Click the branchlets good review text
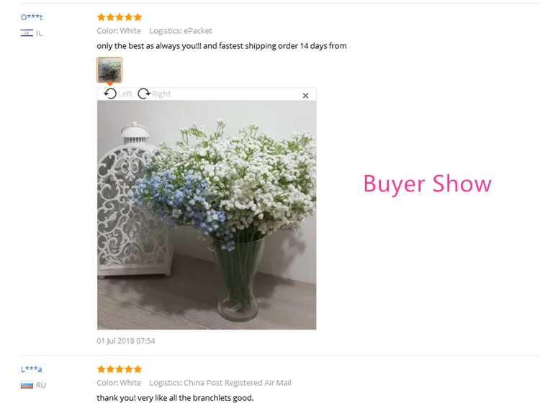The image size is (540, 403). pyautogui.click(x=175, y=398)
